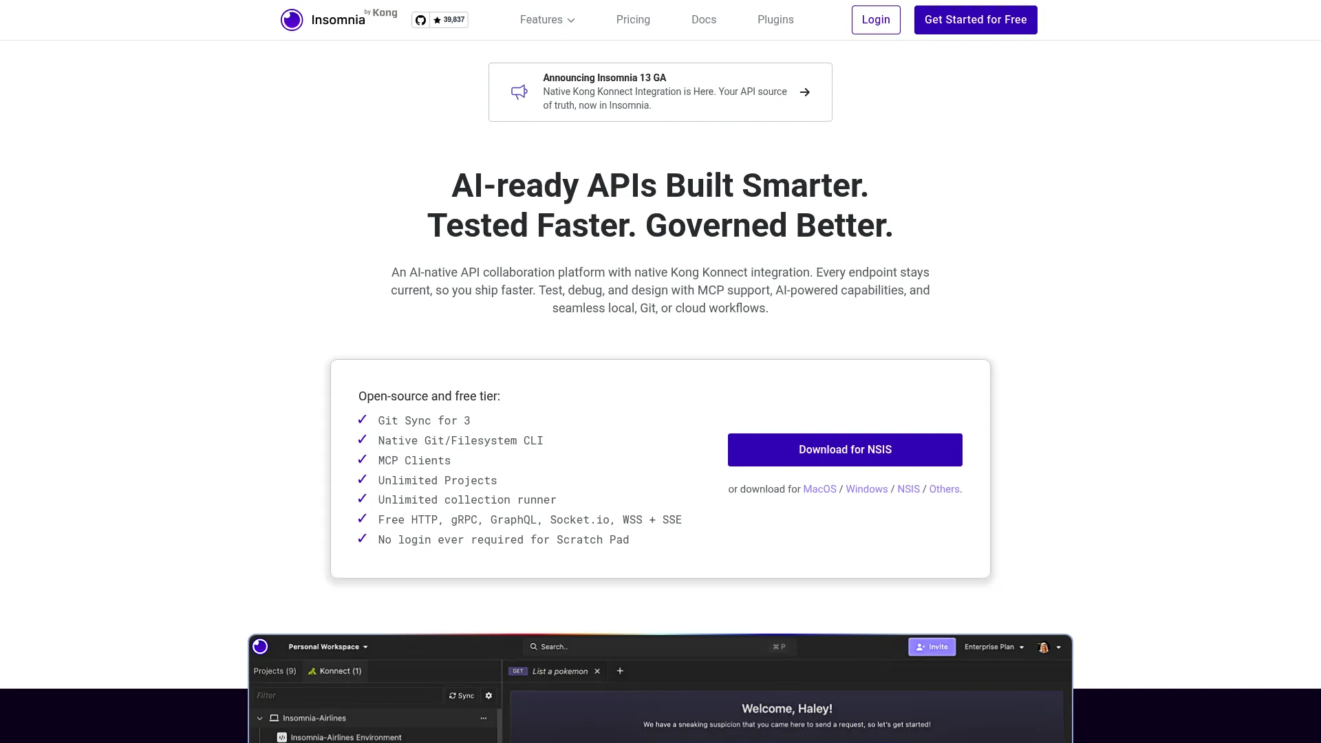Open the Pricing page
This screenshot has width=1321, height=743.
pyautogui.click(x=633, y=20)
